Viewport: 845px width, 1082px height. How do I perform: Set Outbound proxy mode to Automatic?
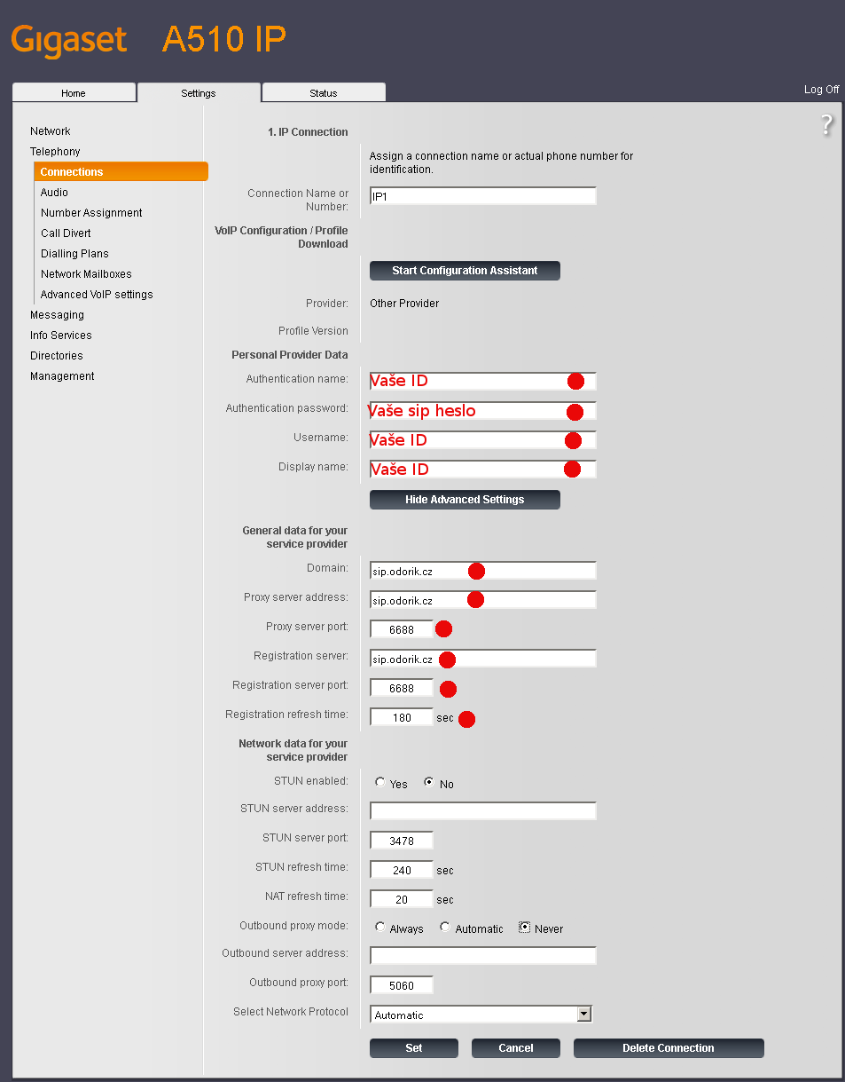pyautogui.click(x=445, y=928)
